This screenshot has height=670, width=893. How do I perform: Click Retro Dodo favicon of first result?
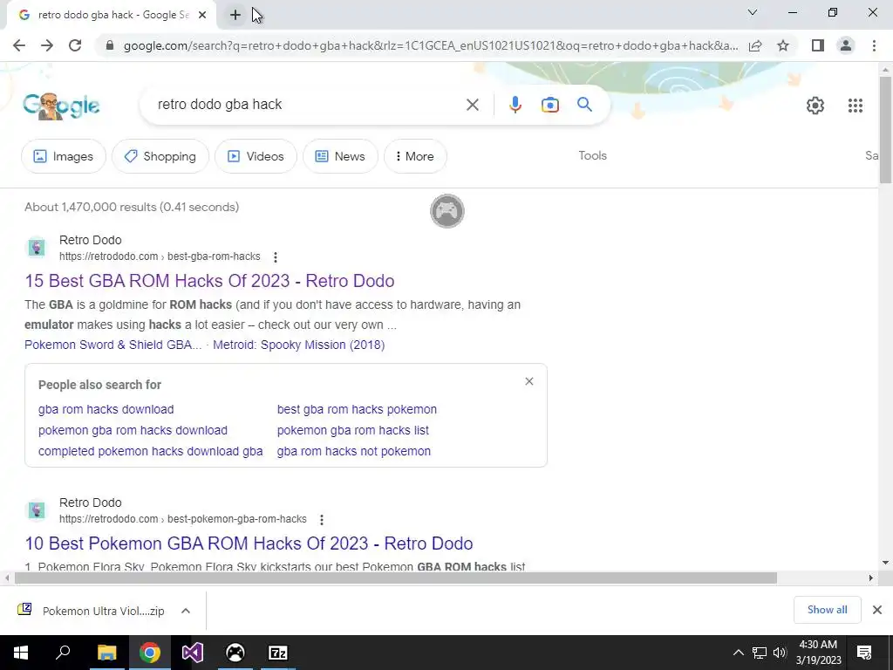[x=37, y=248]
